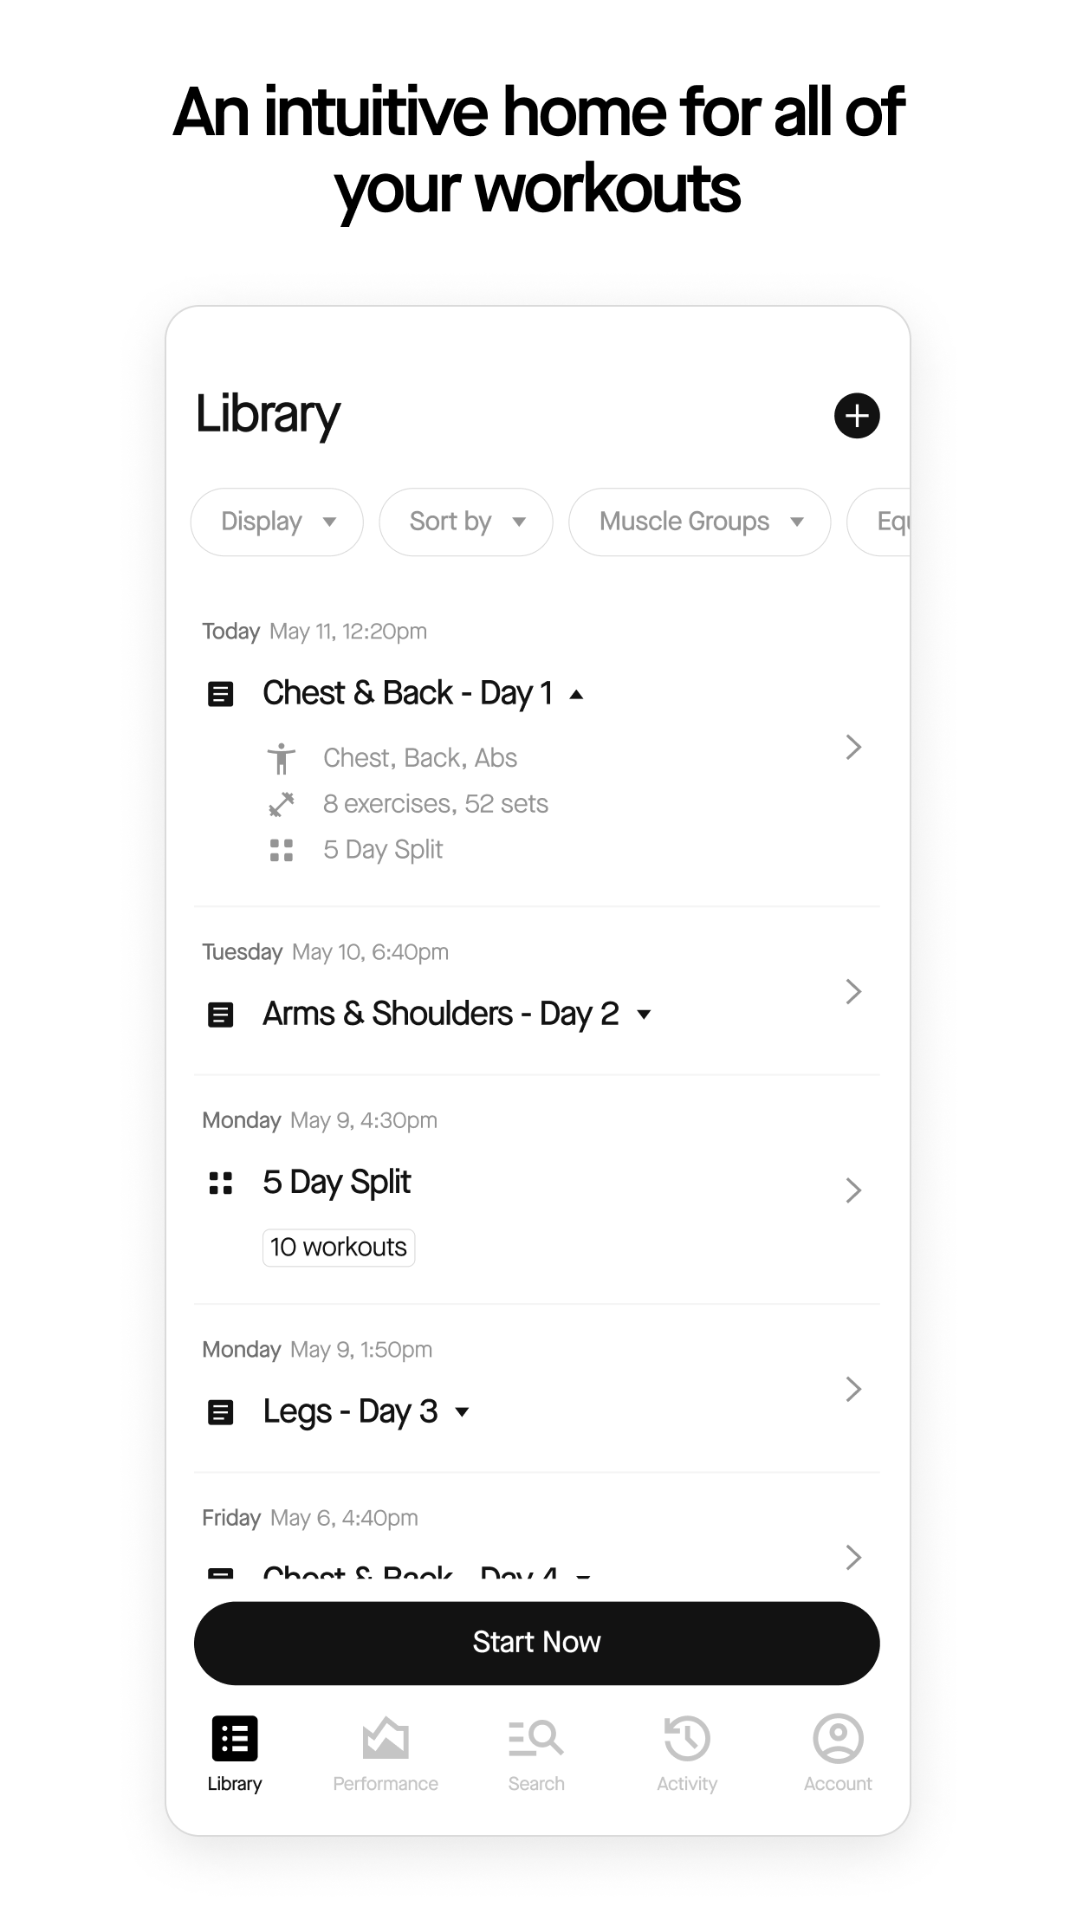The height and width of the screenshot is (1913, 1076).
Task: Click the 10 workouts badge
Action: pos(339,1248)
